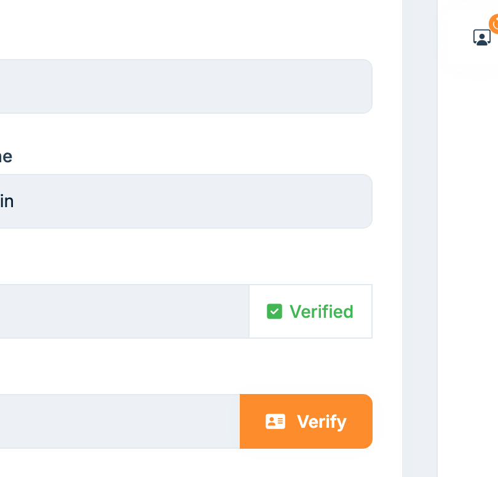This screenshot has width=498, height=477.
Task: Focus the topmost empty input field
Action: [184, 87]
